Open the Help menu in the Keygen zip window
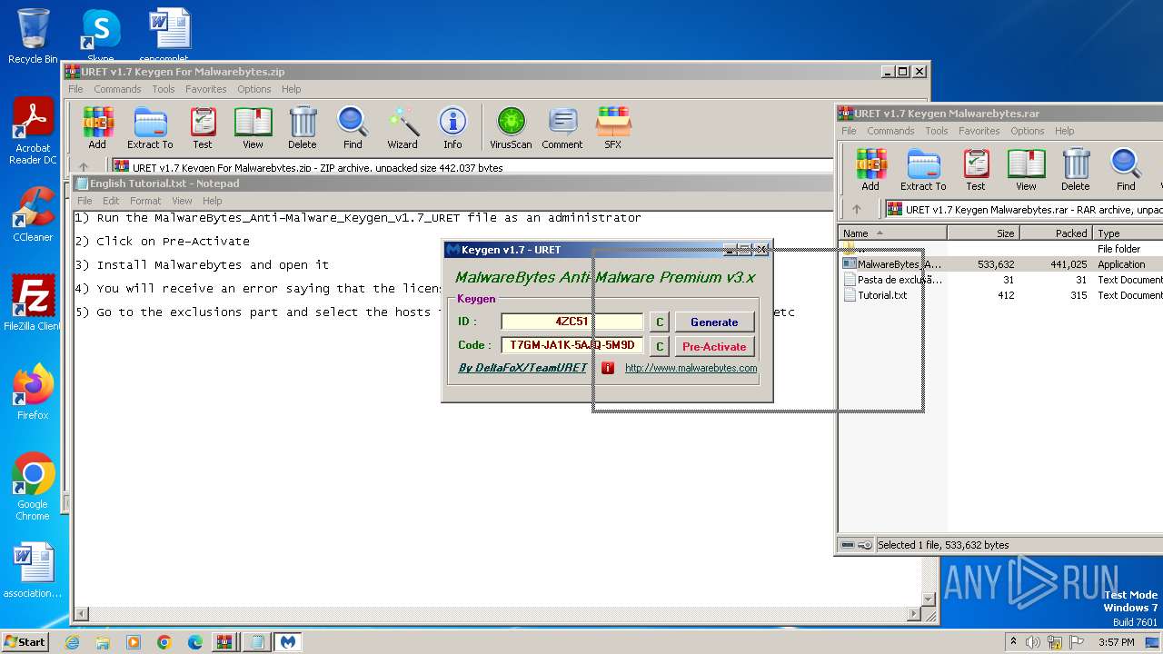Screen dimensions: 1163x654 click(x=292, y=89)
